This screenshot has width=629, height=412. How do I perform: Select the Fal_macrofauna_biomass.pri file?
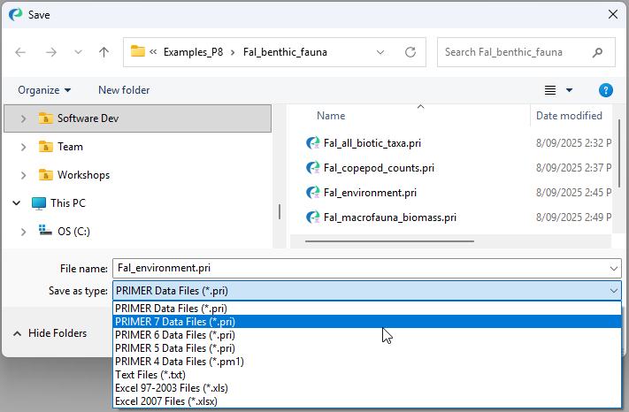tap(389, 217)
